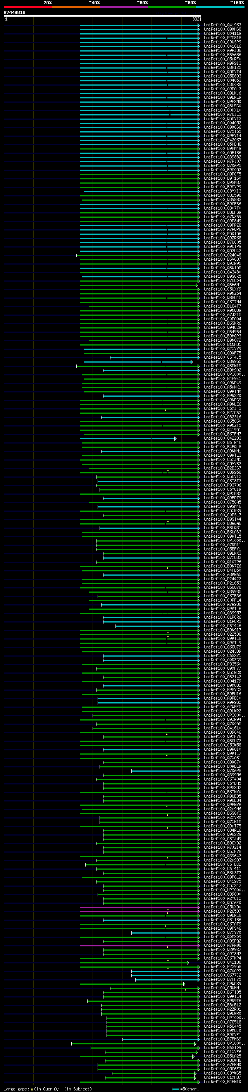Select the UniRef100_A9PCF5 label
The image size is (248, 1092).
coord(222,174)
